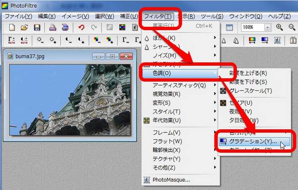Open the 編集(X) menu

point(47,16)
